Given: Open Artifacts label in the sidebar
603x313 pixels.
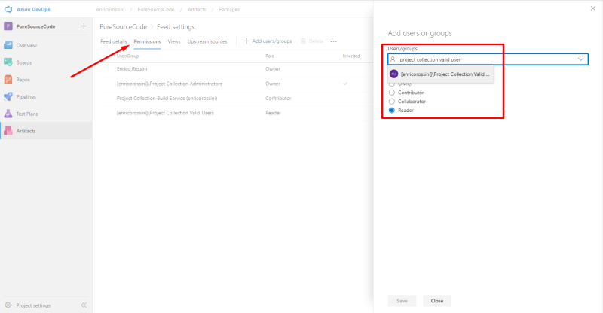Looking at the screenshot, I should click(26, 131).
